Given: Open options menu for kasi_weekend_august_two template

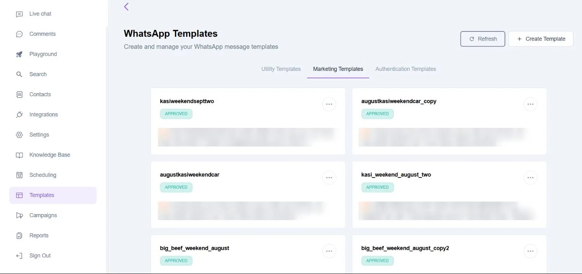Looking at the screenshot, I should click(530, 177).
